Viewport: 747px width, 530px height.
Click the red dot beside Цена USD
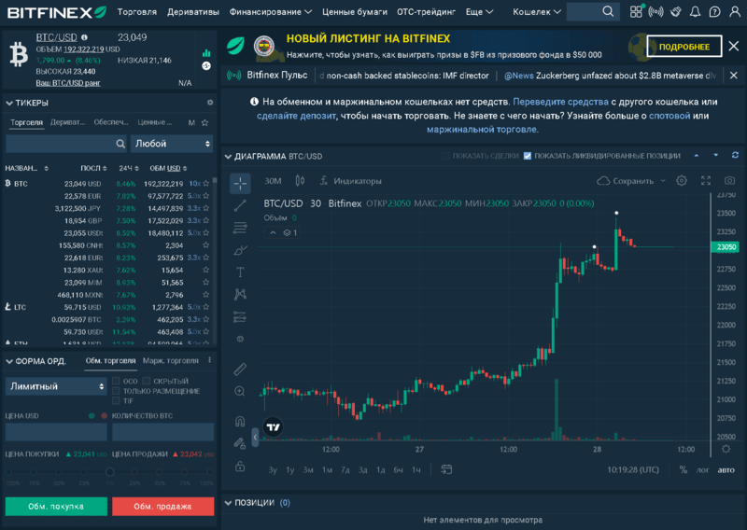104,416
